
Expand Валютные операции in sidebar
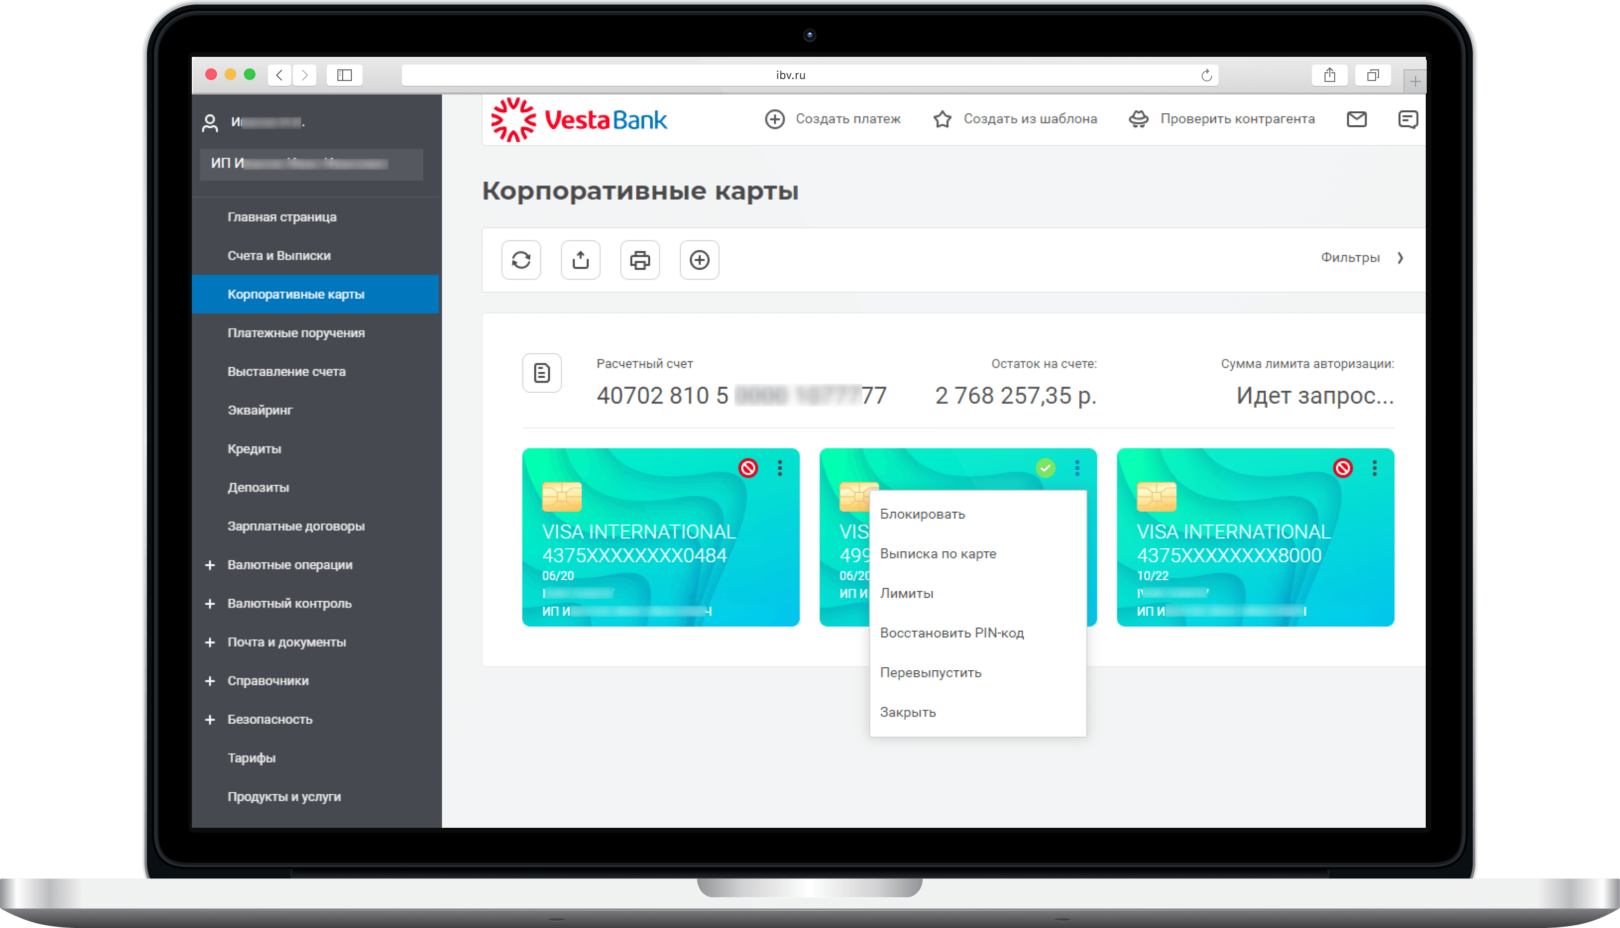(210, 565)
